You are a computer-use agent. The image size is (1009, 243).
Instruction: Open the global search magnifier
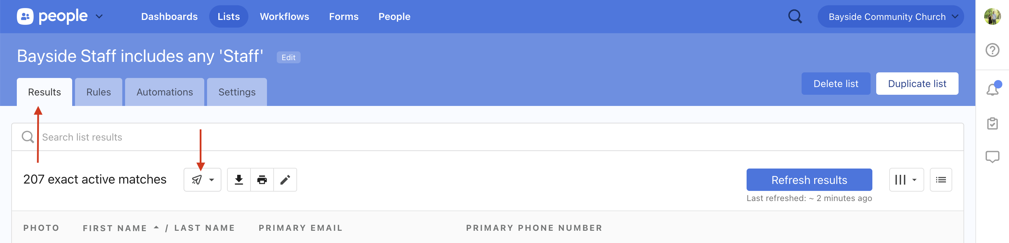pyautogui.click(x=794, y=16)
